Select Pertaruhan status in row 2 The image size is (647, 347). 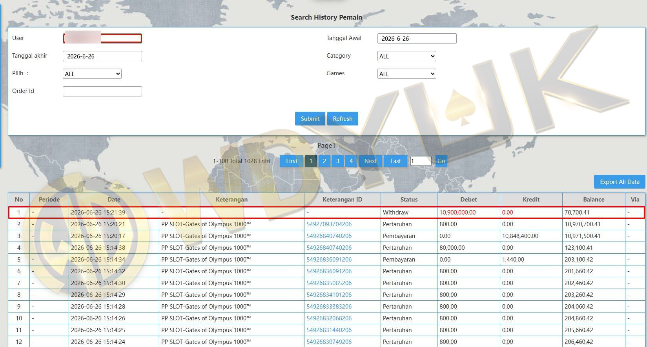coord(397,224)
